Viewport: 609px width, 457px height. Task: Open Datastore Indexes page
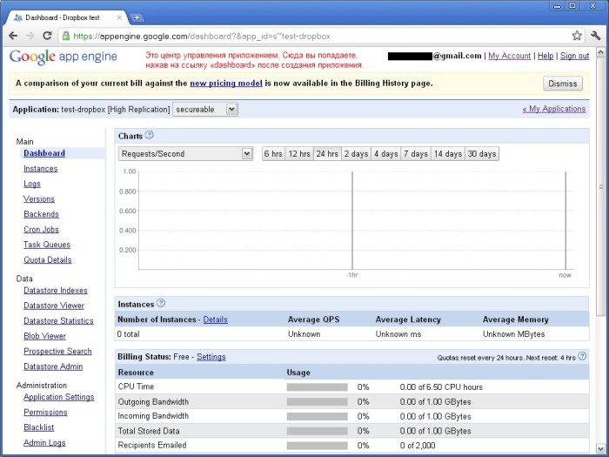[56, 290]
